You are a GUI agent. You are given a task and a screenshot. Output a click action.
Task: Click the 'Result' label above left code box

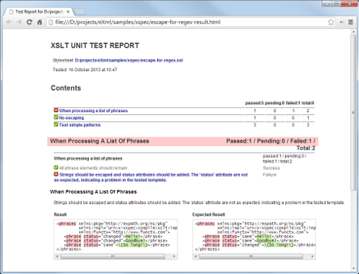[x=60, y=214]
